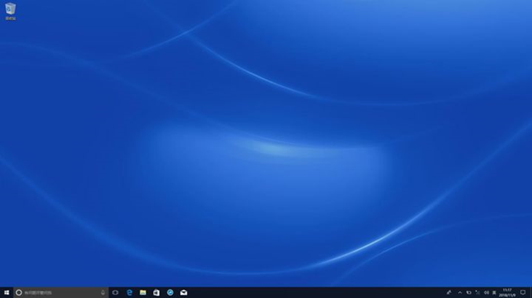The height and width of the screenshot is (298, 532).
Task: Open File Explorer from the taskbar
Action: coord(143,292)
